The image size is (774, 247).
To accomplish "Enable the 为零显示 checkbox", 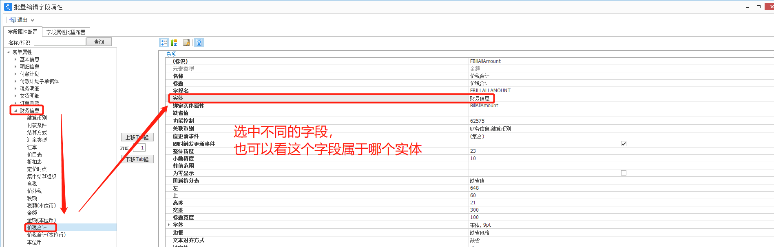I will 624,173.
